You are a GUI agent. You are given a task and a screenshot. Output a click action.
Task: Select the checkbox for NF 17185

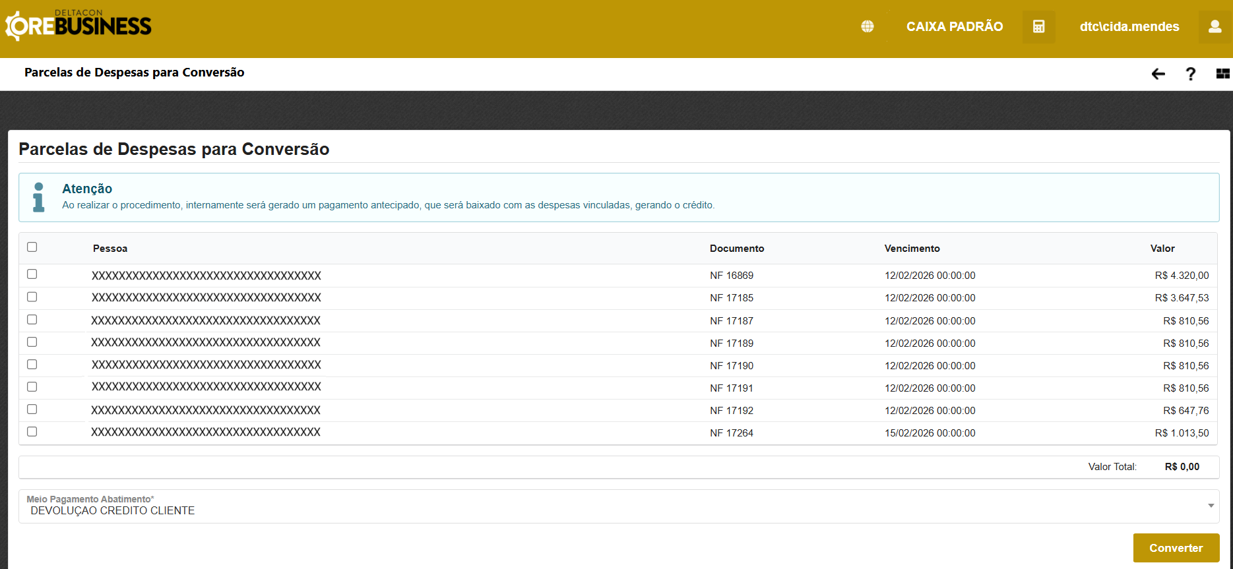pos(32,297)
